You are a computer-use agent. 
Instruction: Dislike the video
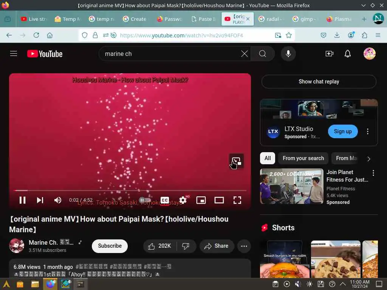(186, 246)
